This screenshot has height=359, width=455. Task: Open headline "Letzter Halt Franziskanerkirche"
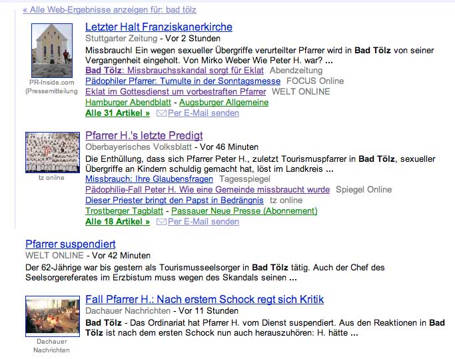(159, 27)
